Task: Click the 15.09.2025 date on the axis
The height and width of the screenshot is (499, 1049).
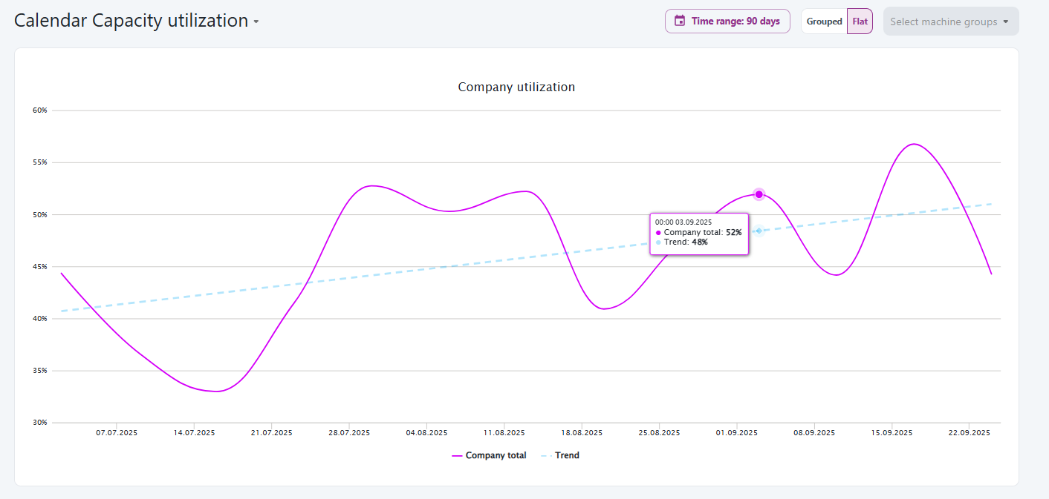Action: (x=892, y=432)
